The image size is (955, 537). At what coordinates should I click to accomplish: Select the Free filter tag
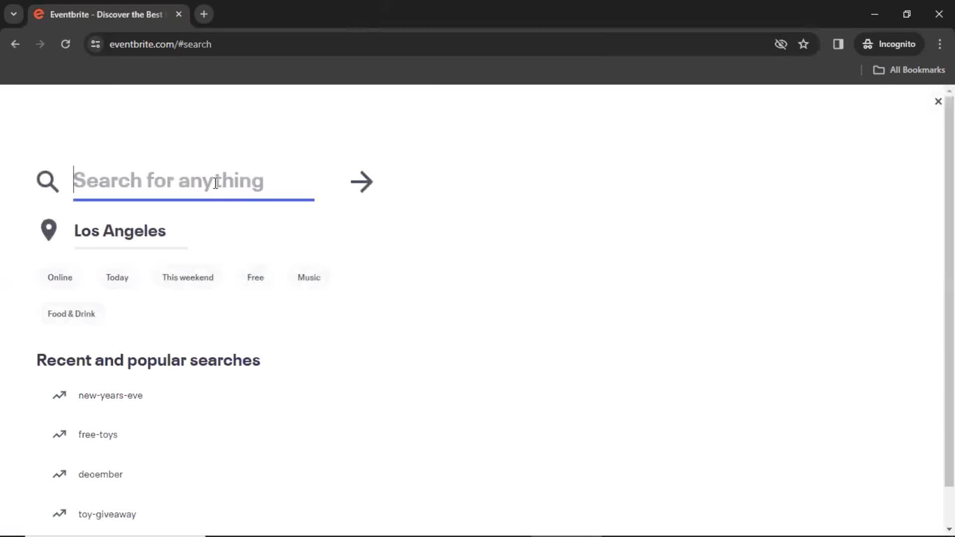tap(255, 276)
